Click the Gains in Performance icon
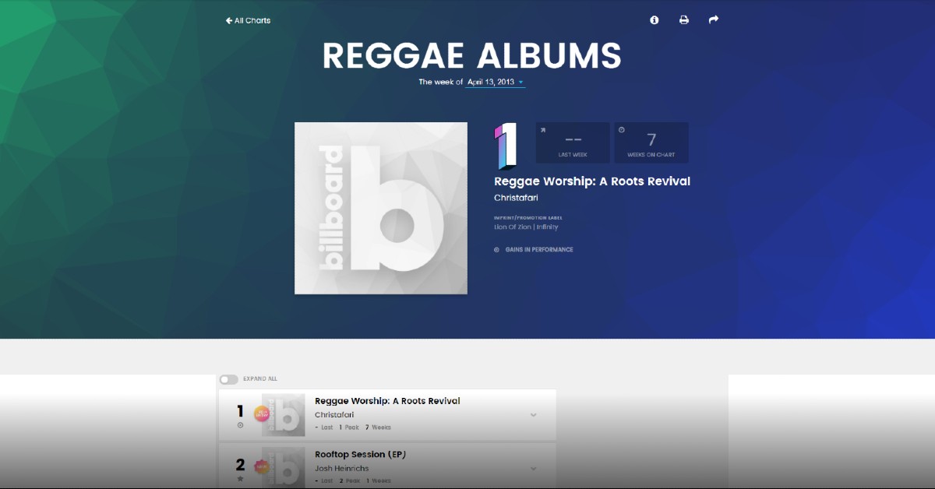 pos(496,250)
